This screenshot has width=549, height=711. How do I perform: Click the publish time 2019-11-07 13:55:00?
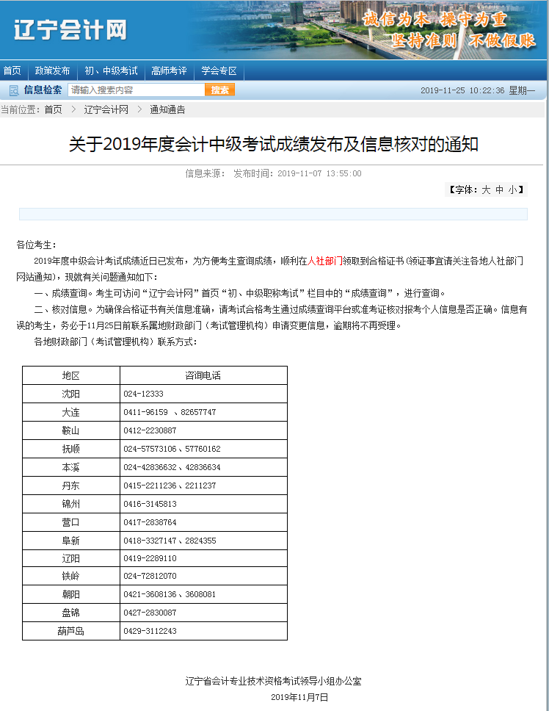(319, 173)
